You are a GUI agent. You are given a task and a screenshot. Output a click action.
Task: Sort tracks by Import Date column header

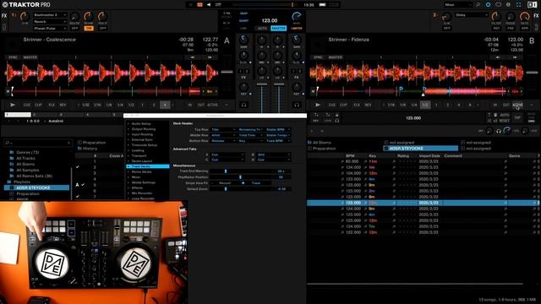tap(429, 155)
